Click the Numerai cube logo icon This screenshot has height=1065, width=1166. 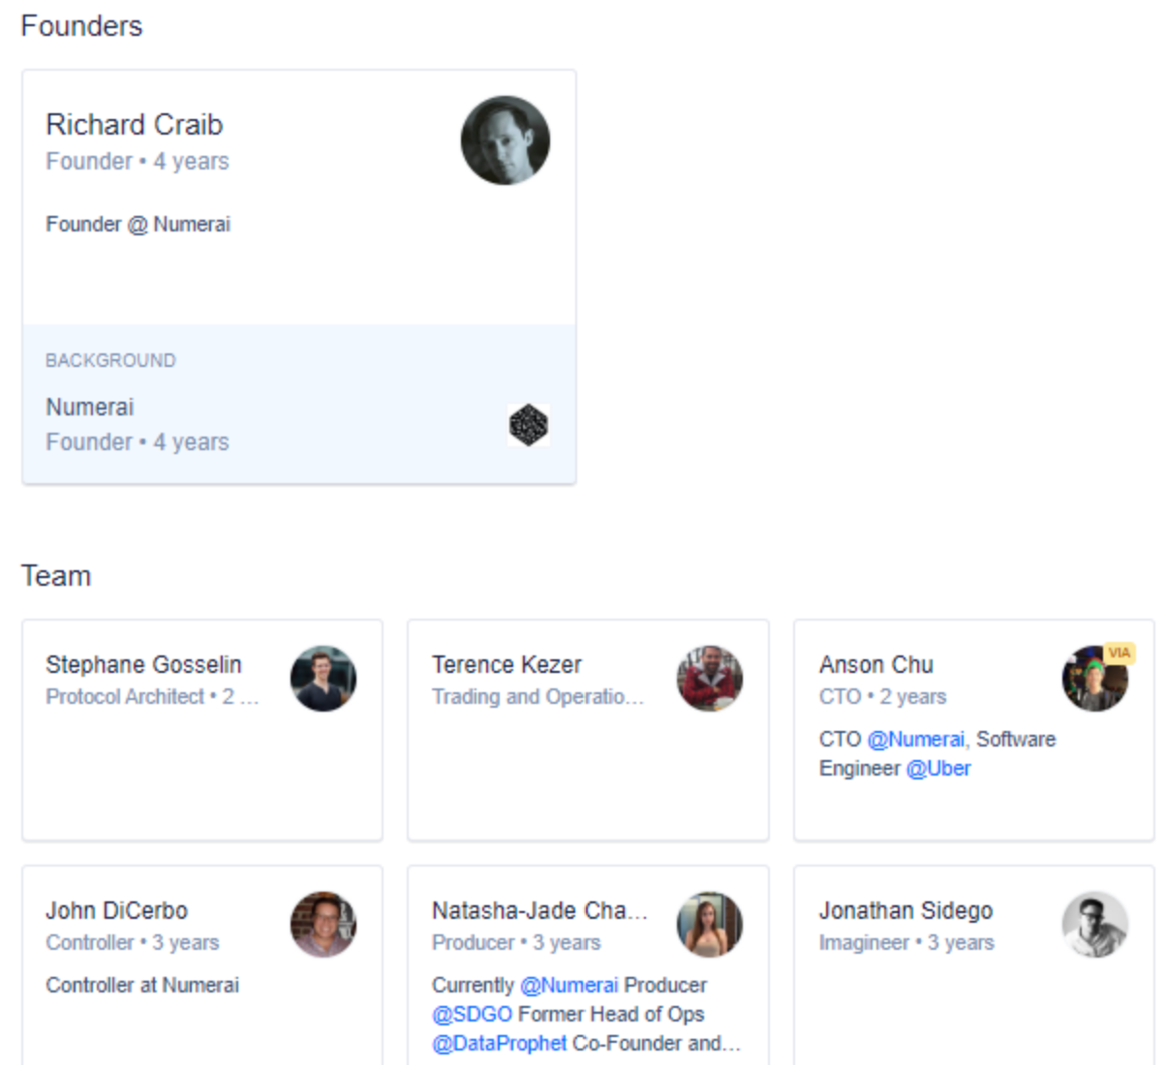(x=529, y=425)
